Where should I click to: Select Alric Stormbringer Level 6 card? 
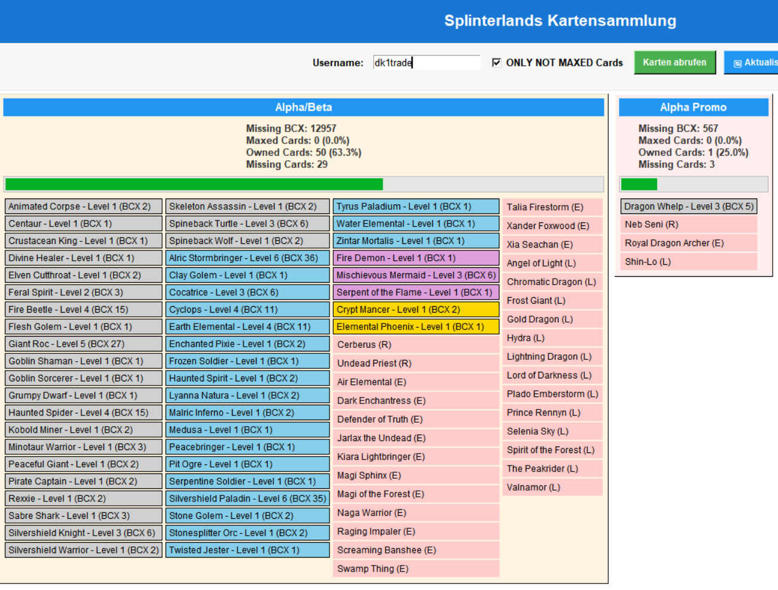coord(247,258)
